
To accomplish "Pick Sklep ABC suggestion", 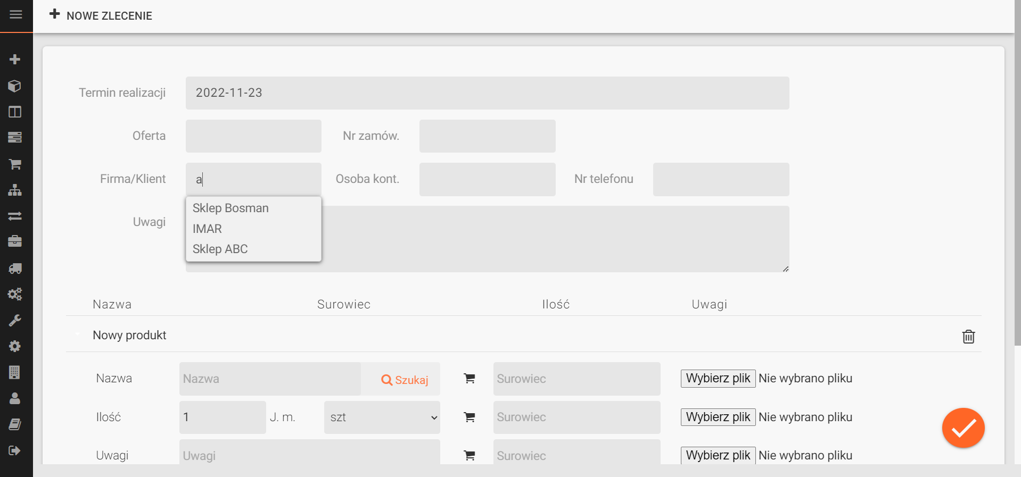I will (220, 249).
